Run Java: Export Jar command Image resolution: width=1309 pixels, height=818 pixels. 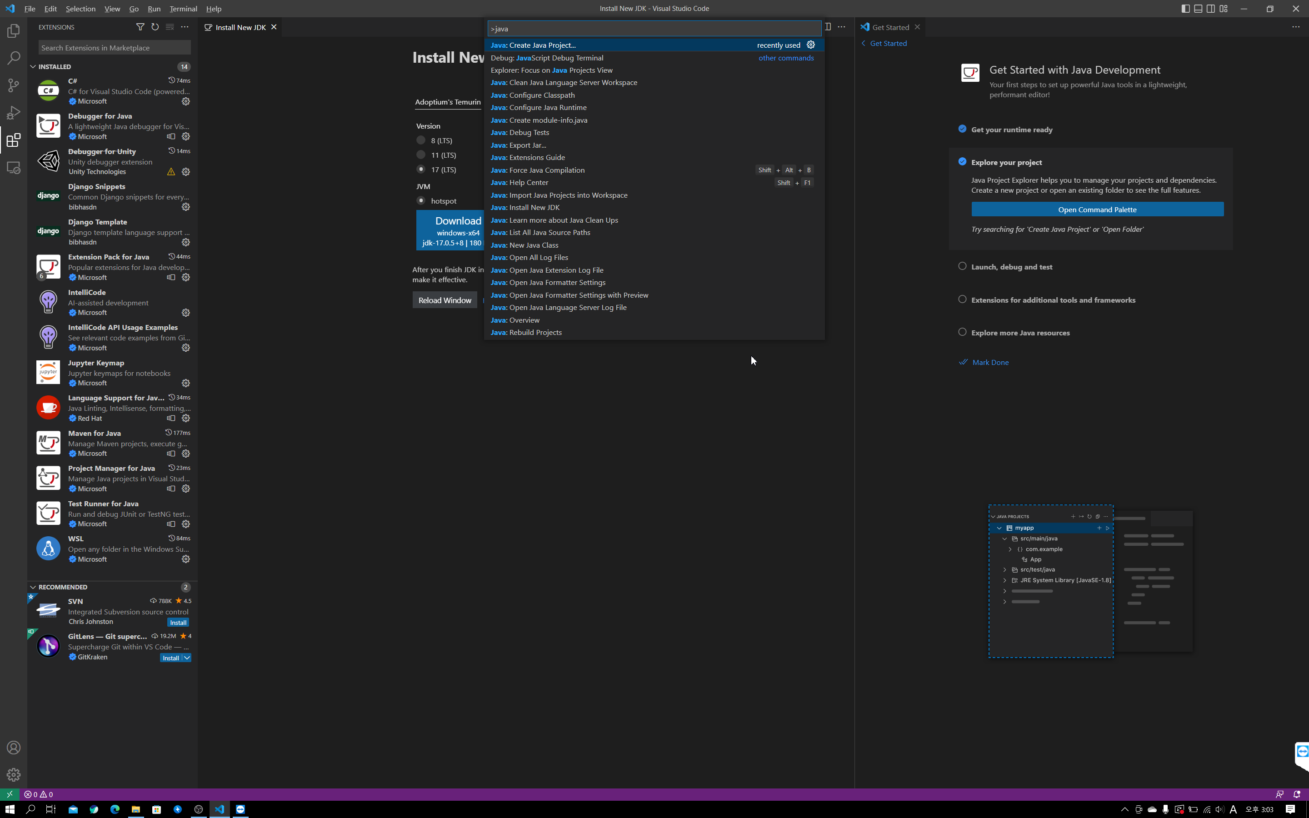654,145
